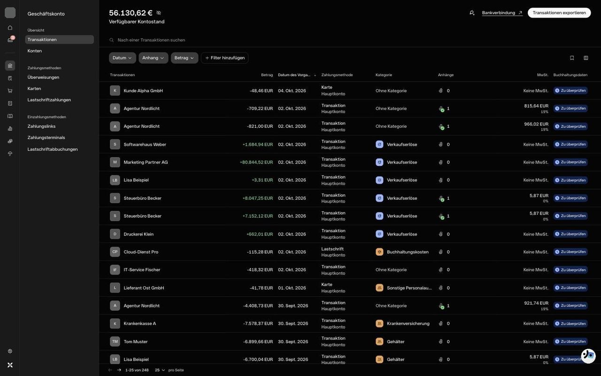Expand the Datum filter dropdown
Screen dimensions: 601x376
123,58
